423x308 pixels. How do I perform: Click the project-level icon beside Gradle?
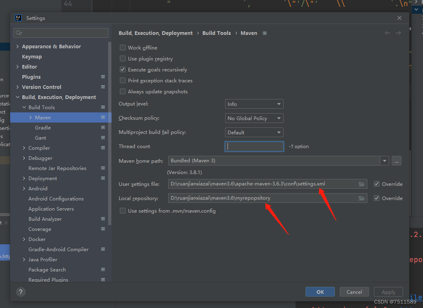coord(103,127)
